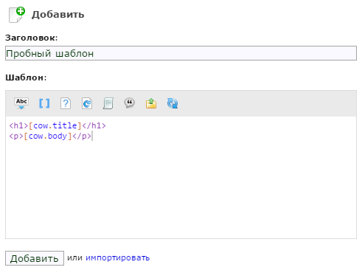This screenshot has height=270, width=362.
Task: Insert square brackets via the blue brackets icon
Action: (x=44, y=103)
